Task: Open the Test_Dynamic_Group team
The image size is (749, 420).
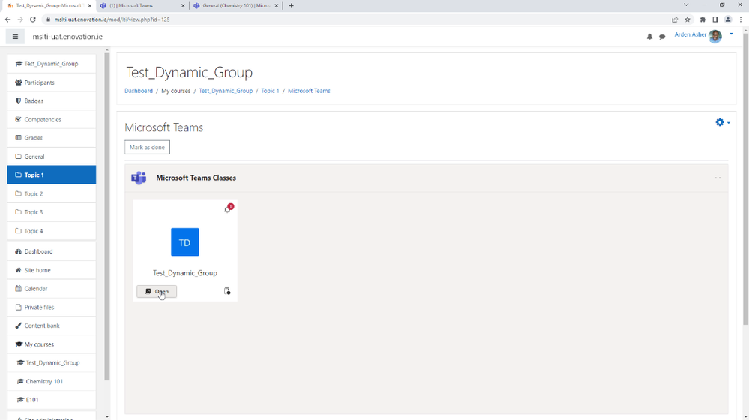Action: coord(157,292)
